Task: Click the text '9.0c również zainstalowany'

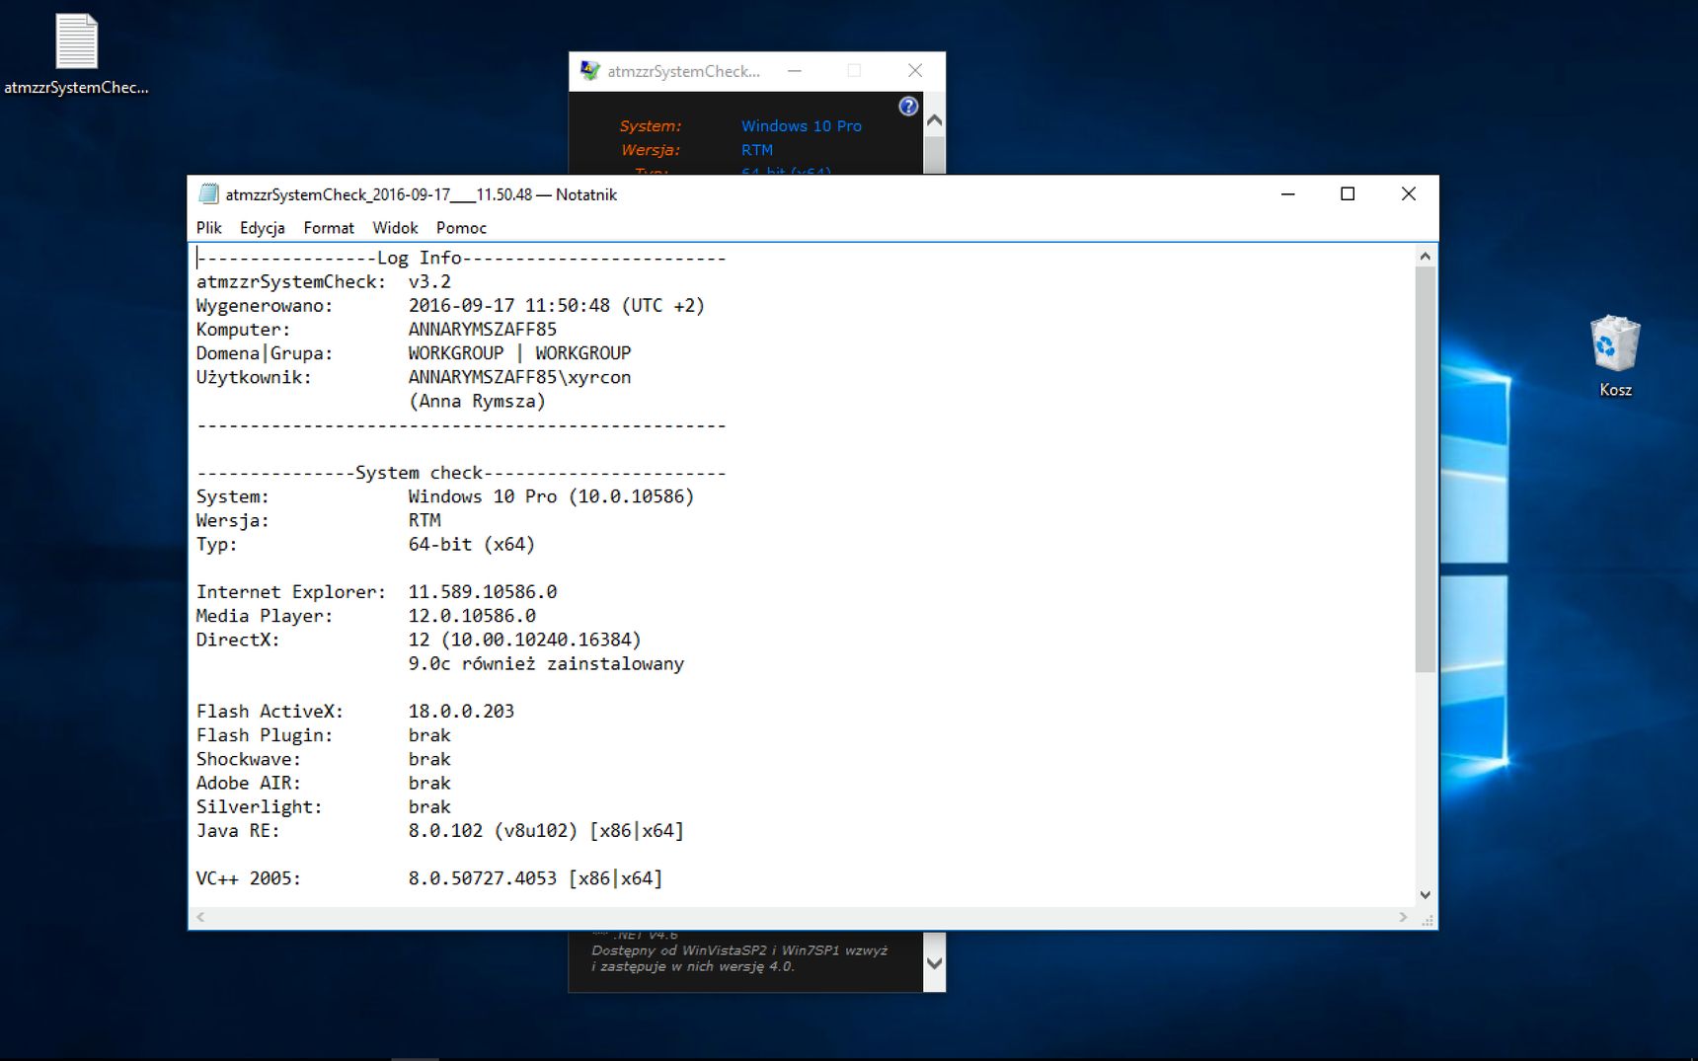Action: [x=546, y=664]
